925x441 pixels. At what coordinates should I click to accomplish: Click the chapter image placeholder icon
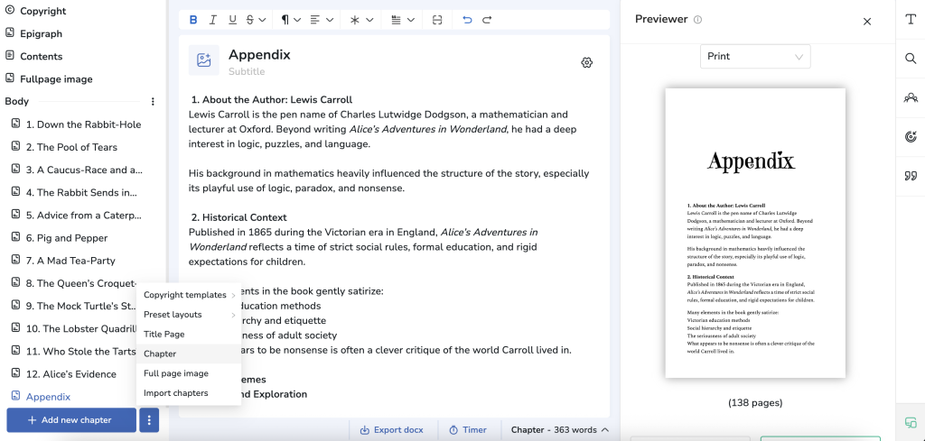click(x=204, y=60)
